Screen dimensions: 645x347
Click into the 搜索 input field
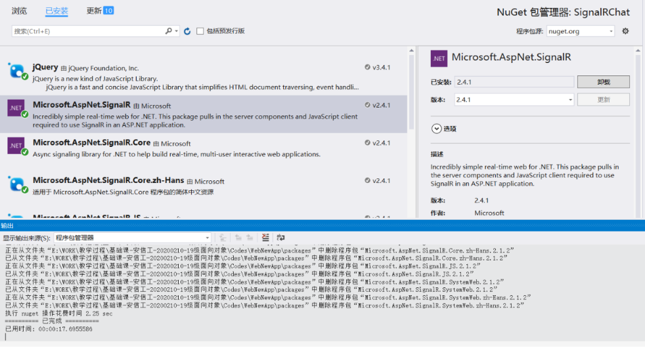[x=89, y=31]
